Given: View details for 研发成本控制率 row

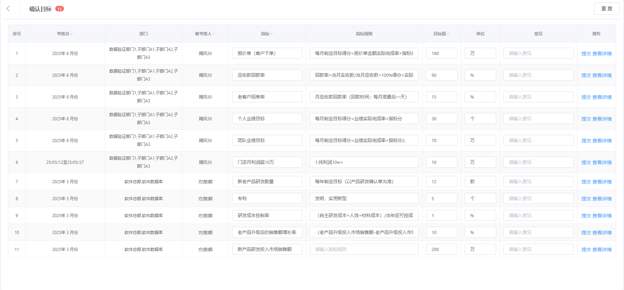Looking at the screenshot, I should tap(602, 216).
